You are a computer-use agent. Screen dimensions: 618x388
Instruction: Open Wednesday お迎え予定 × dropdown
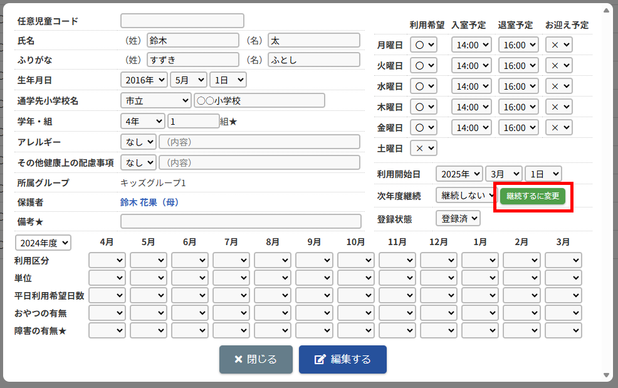[558, 86]
